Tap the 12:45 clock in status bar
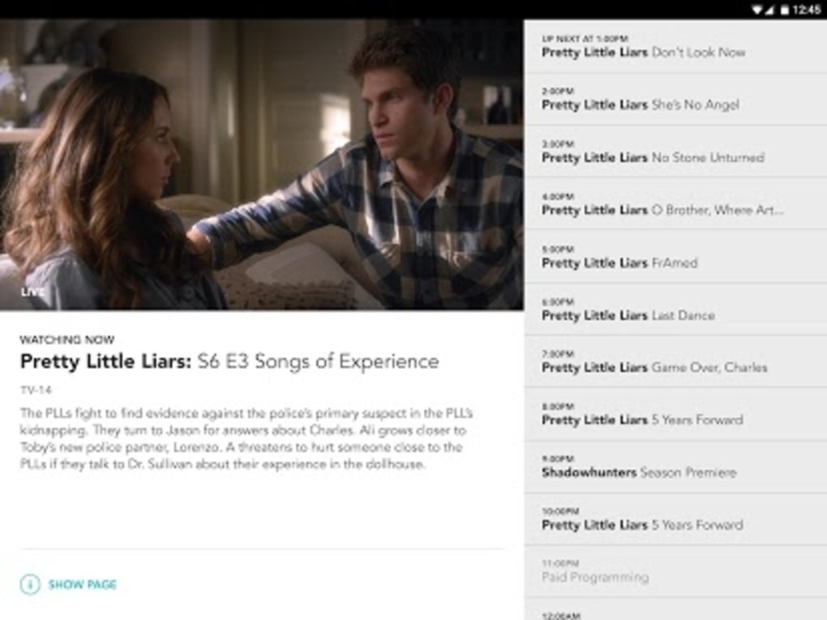Screen dimensions: 827x620 [807, 10]
